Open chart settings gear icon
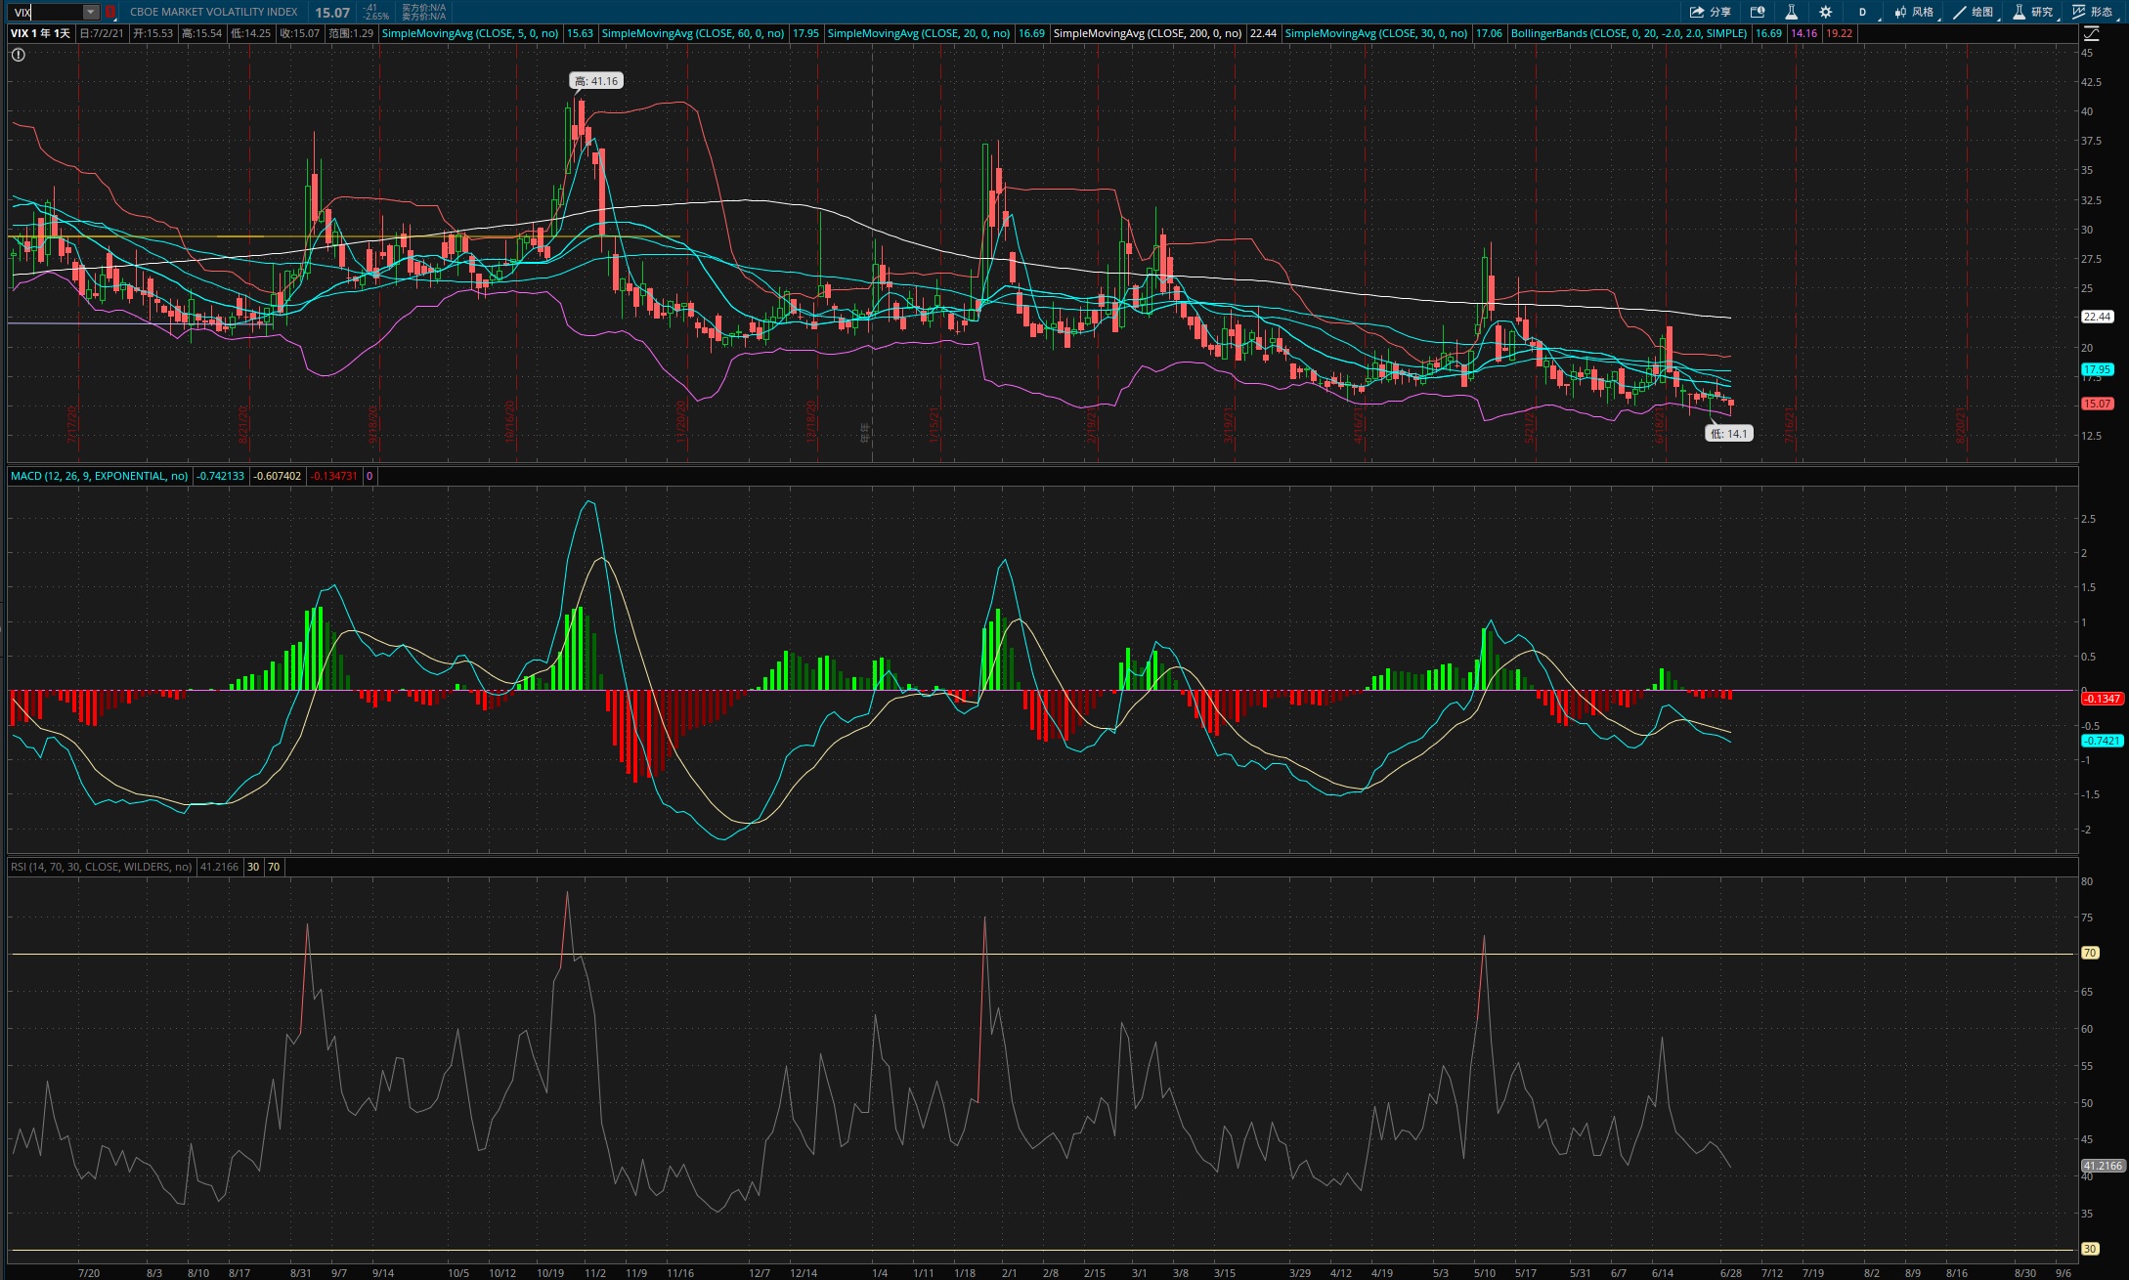This screenshot has height=1280, width=2129. coord(1825,12)
